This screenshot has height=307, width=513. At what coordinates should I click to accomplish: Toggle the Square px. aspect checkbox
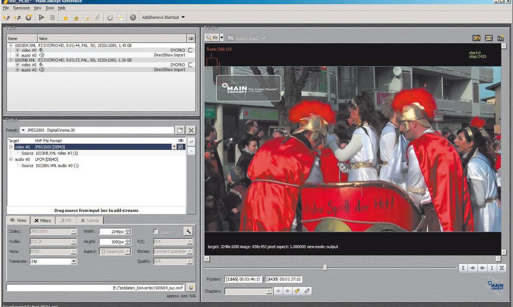103,252
